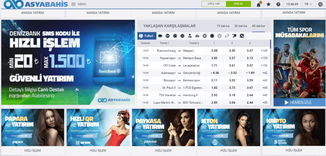Select the speckled ball icon after darts
This screenshot has height=156, width=326.
click(x=212, y=36)
